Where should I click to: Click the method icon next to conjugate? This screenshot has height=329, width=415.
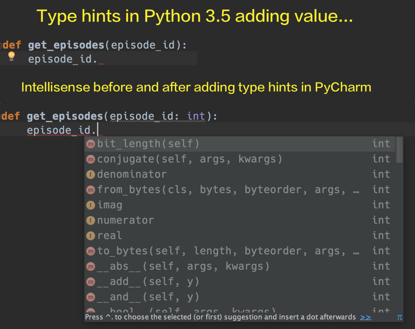click(x=91, y=159)
